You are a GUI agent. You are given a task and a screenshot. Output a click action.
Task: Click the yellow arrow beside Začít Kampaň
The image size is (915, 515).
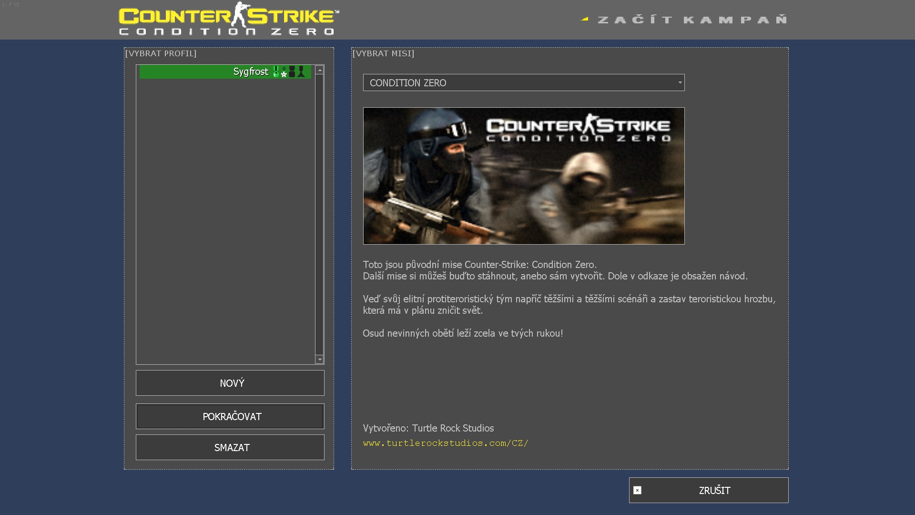(585, 20)
